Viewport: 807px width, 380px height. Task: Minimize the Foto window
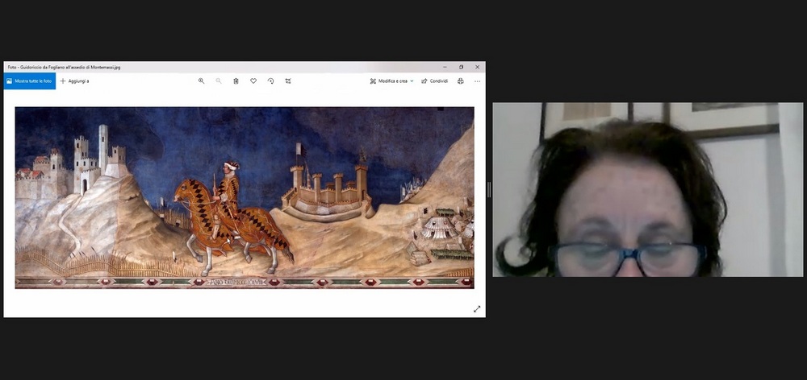(x=445, y=67)
